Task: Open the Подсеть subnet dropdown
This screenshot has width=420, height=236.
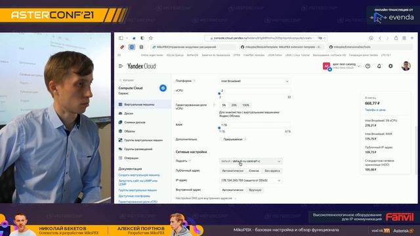Action: [251, 161]
